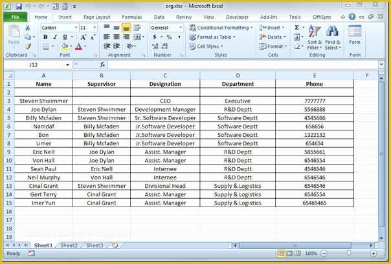This screenshot has height=264, width=391.
Task: Toggle Underline formatting
Action: click(x=65, y=37)
